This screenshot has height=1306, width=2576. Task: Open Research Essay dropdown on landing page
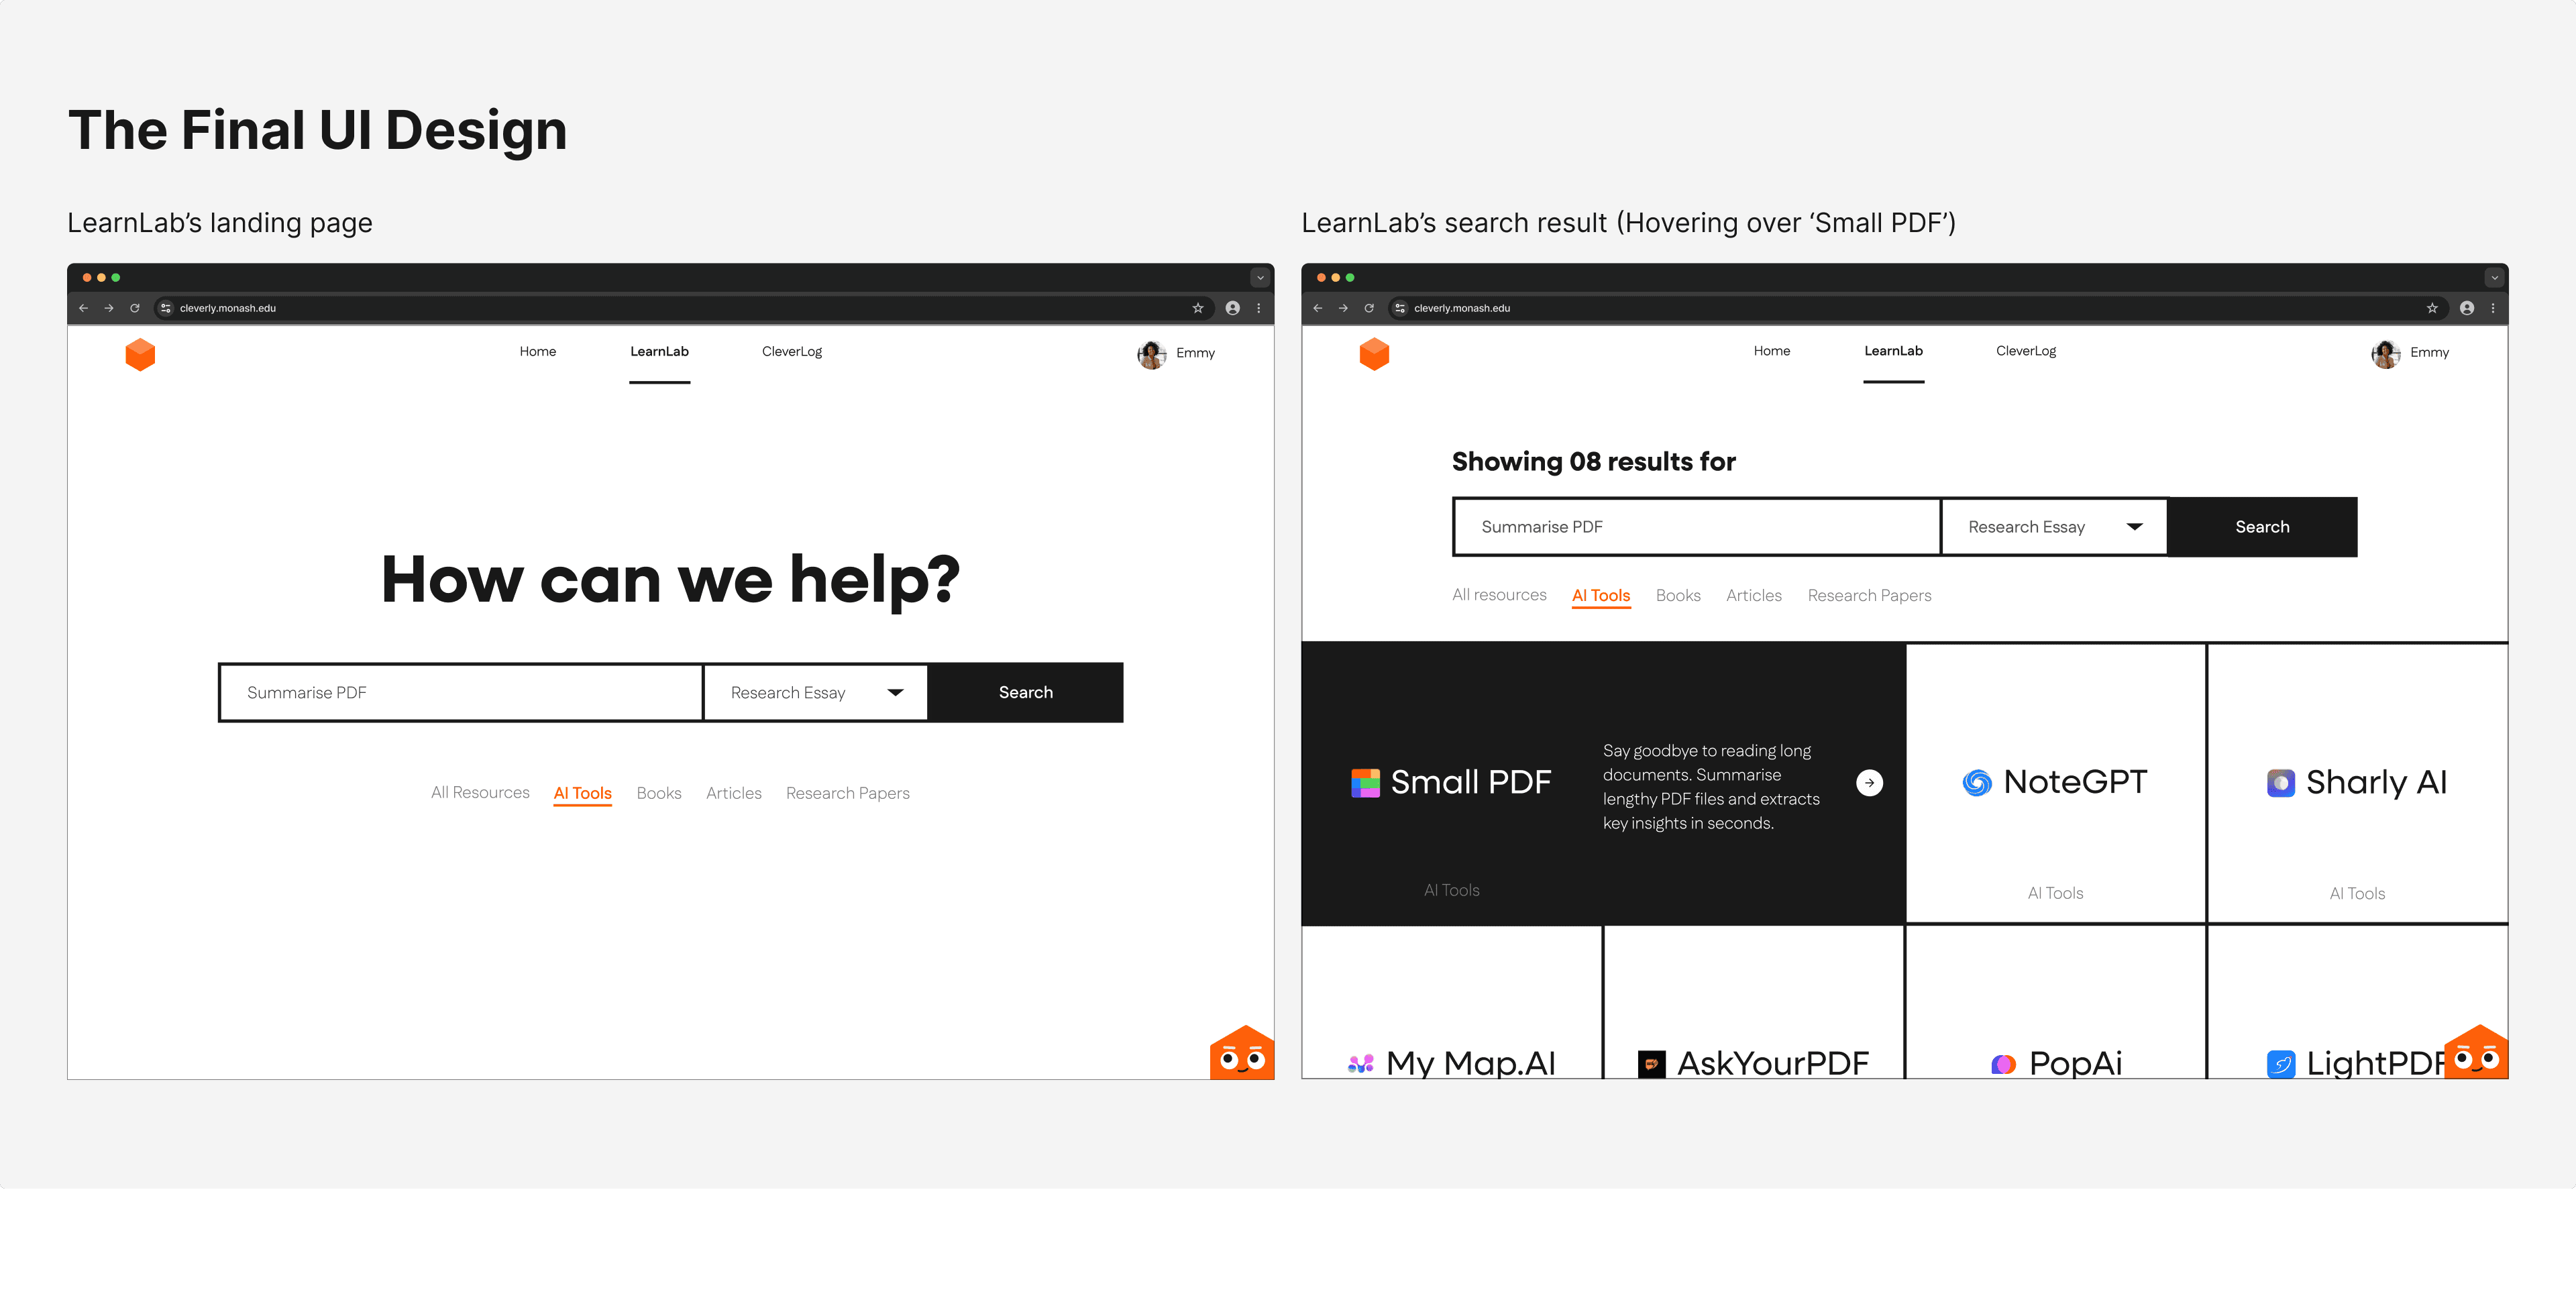tap(815, 693)
